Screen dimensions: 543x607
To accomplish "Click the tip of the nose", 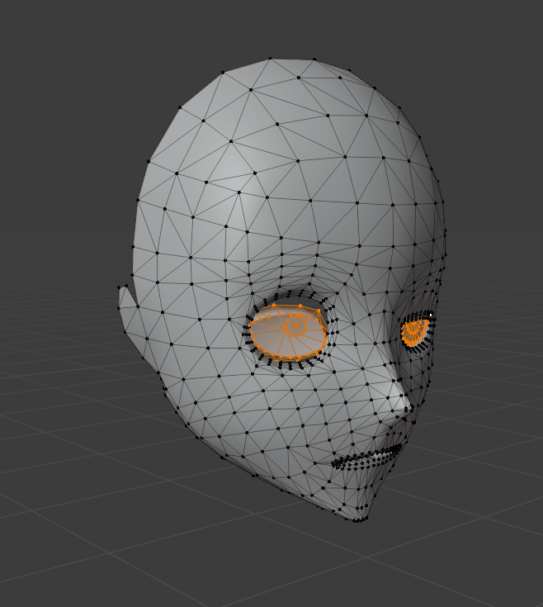I will [x=407, y=405].
